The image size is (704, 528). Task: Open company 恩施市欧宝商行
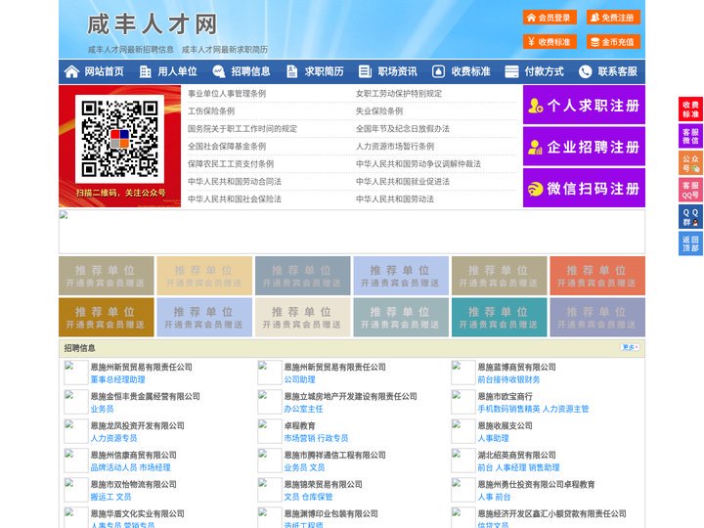(x=505, y=396)
